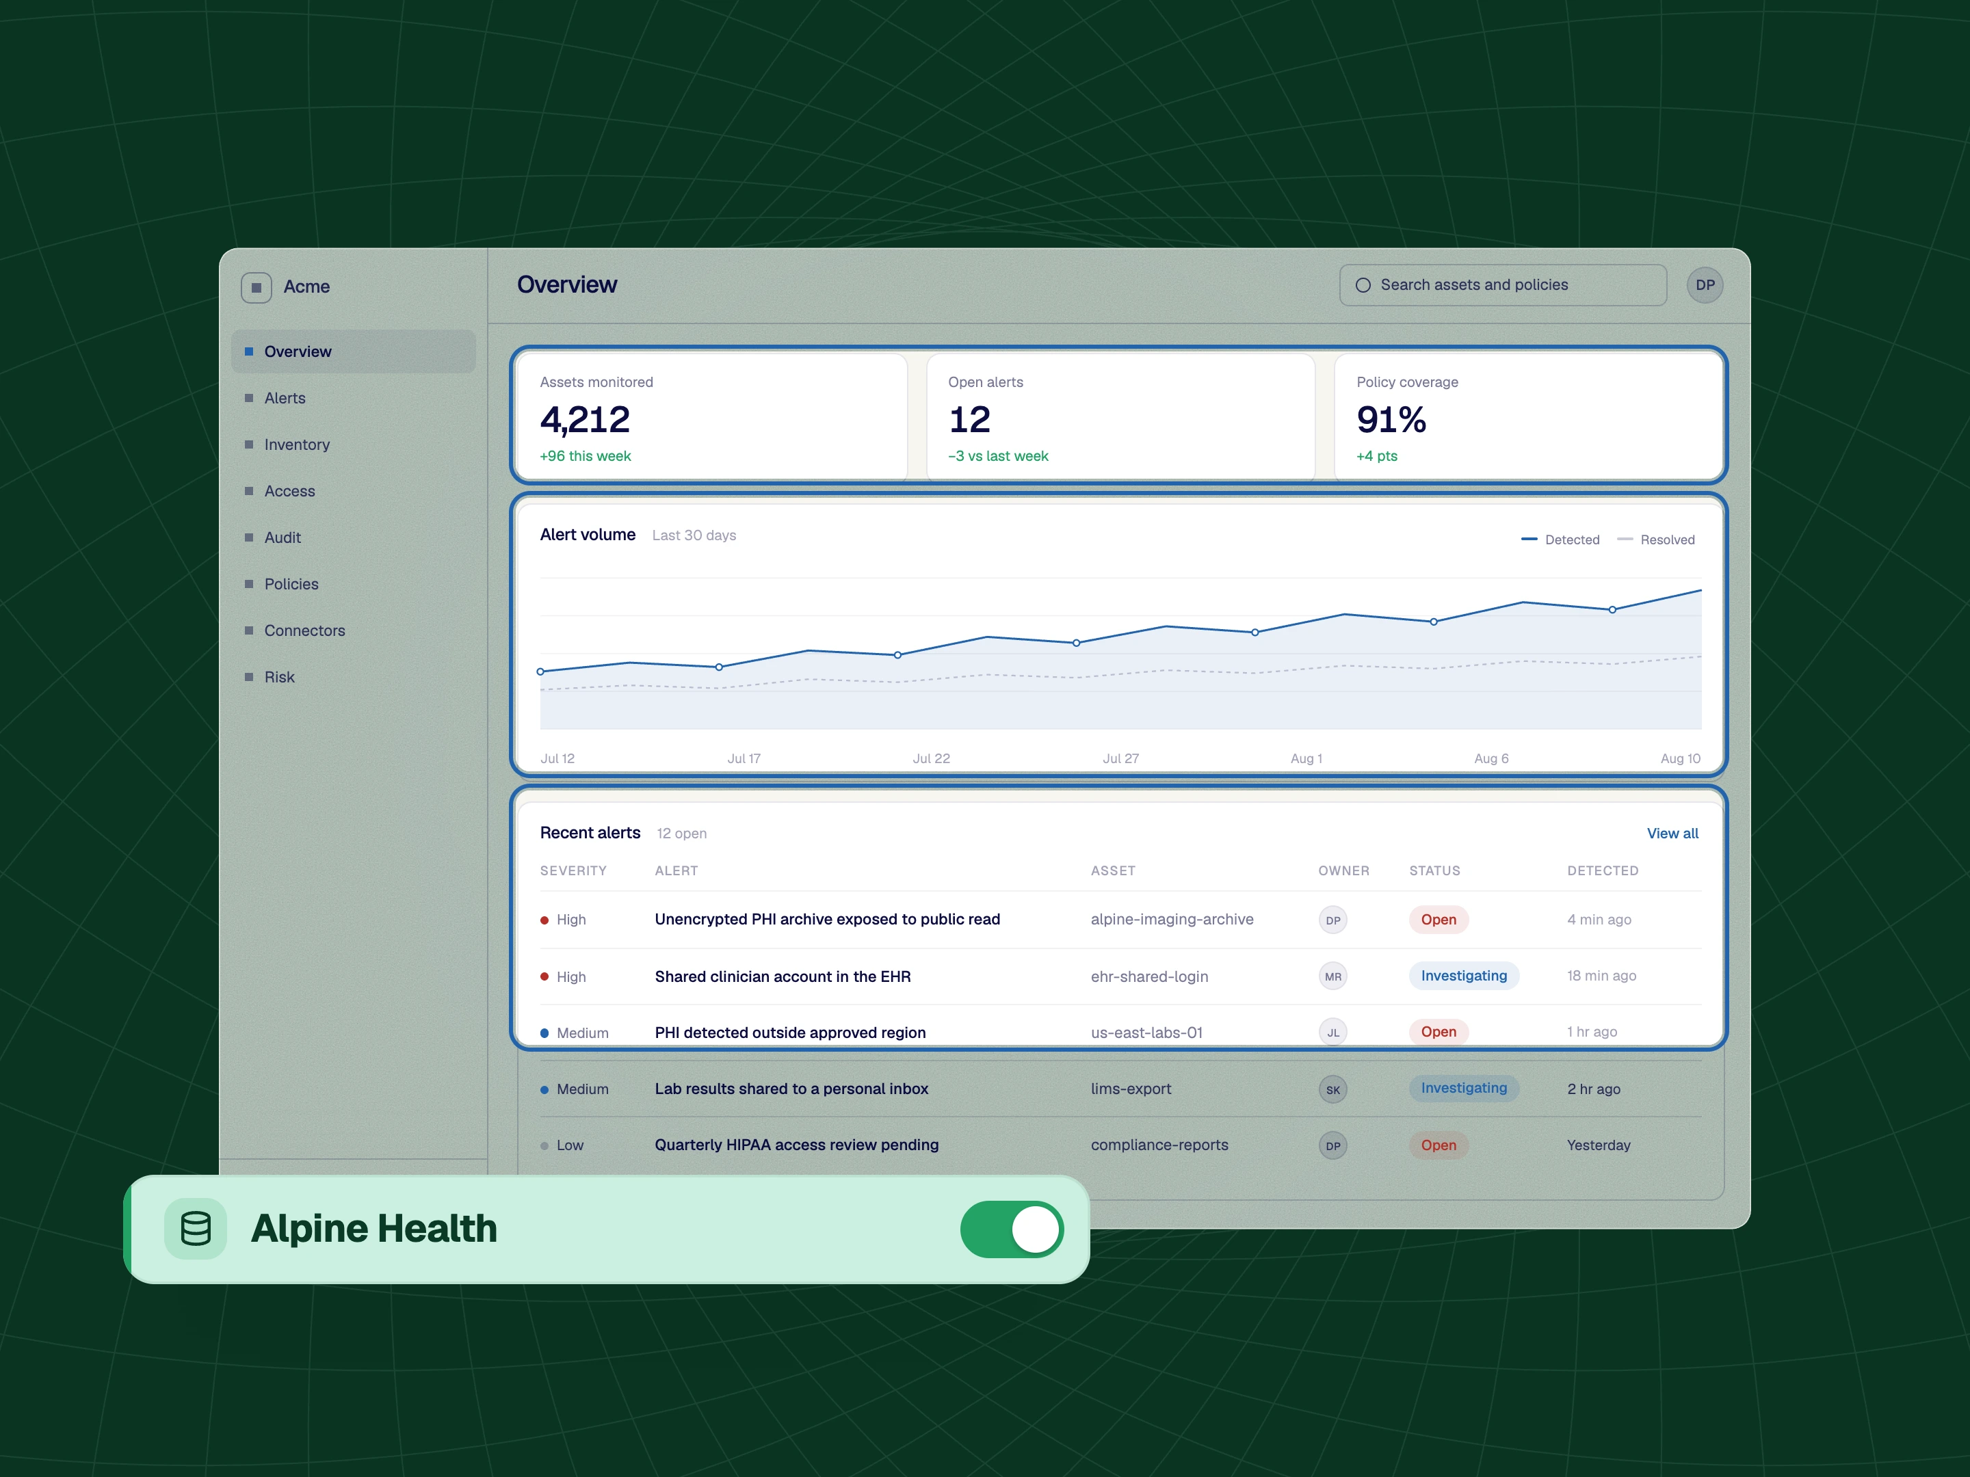This screenshot has width=1970, height=1477.
Task: Open Connectors in the sidebar
Action: (x=354, y=630)
